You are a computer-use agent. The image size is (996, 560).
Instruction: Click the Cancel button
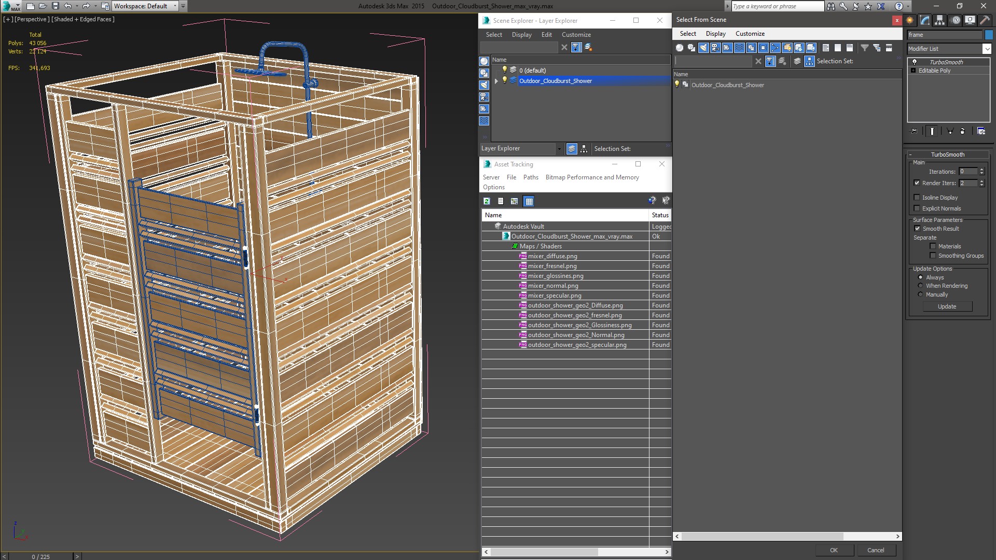coord(875,550)
